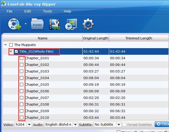Open the File menu
Image resolution: width=169 pixels, height=132 pixels.
pos(10,11)
